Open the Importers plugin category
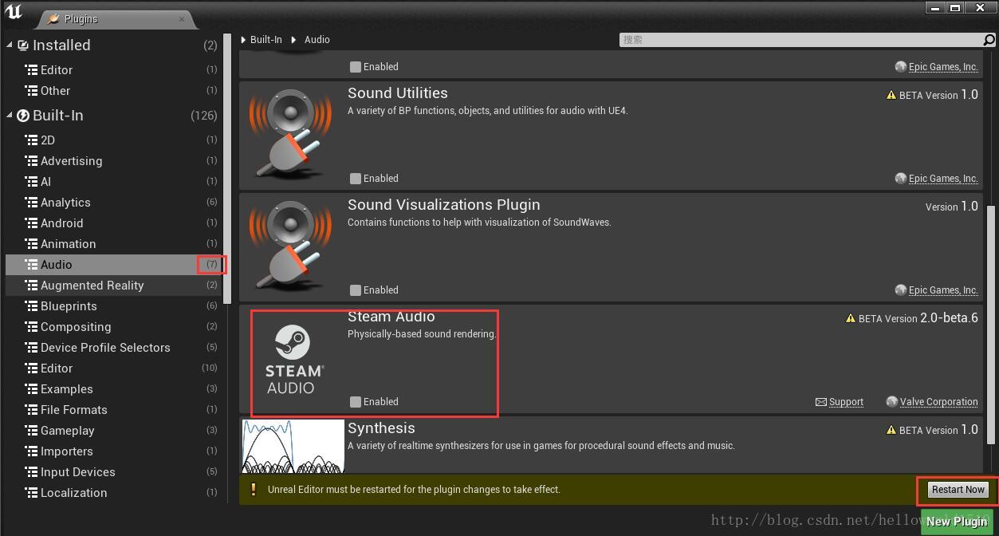Image resolution: width=999 pixels, height=536 pixels. pyautogui.click(x=113, y=451)
